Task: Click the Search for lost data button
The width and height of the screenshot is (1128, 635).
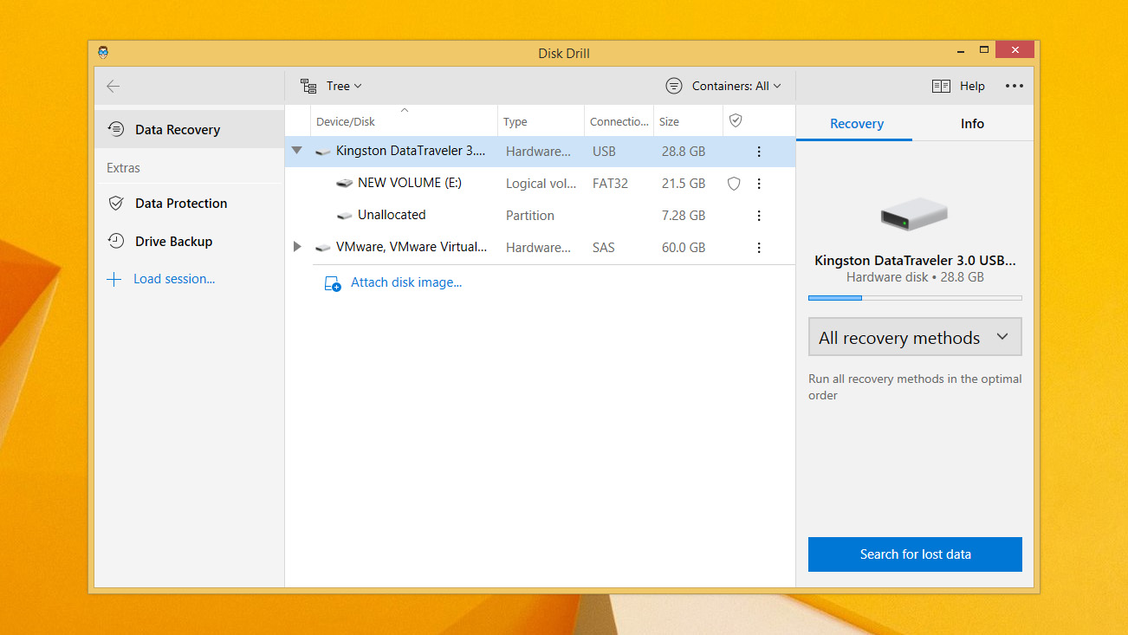Action: 915,554
